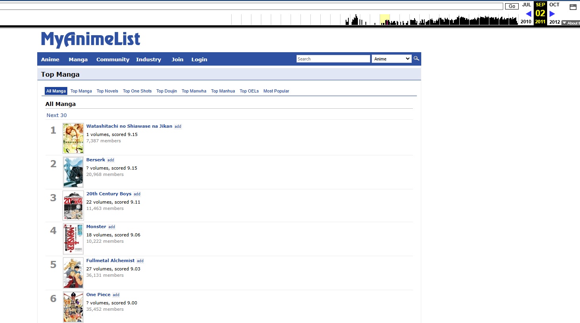Click the search magnifier icon

pos(416,59)
